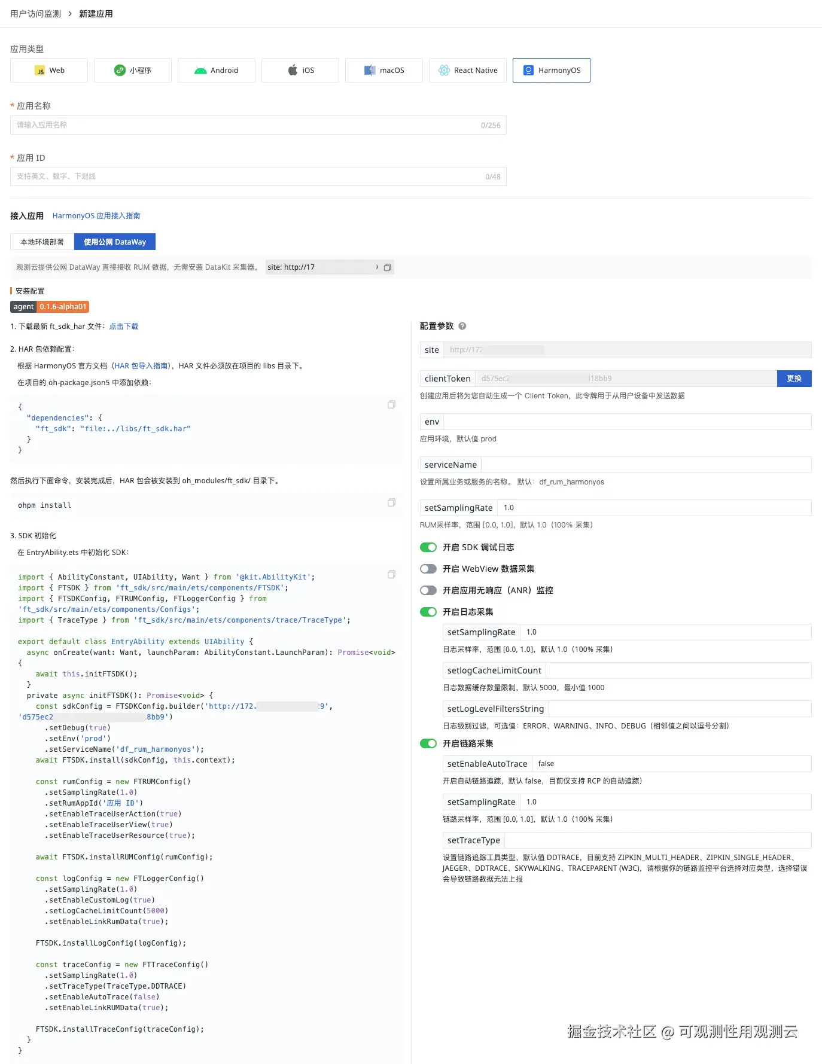The image size is (822, 1064).
Task: Open HarmonyOS 应用接入指南 link
Action: pos(96,216)
